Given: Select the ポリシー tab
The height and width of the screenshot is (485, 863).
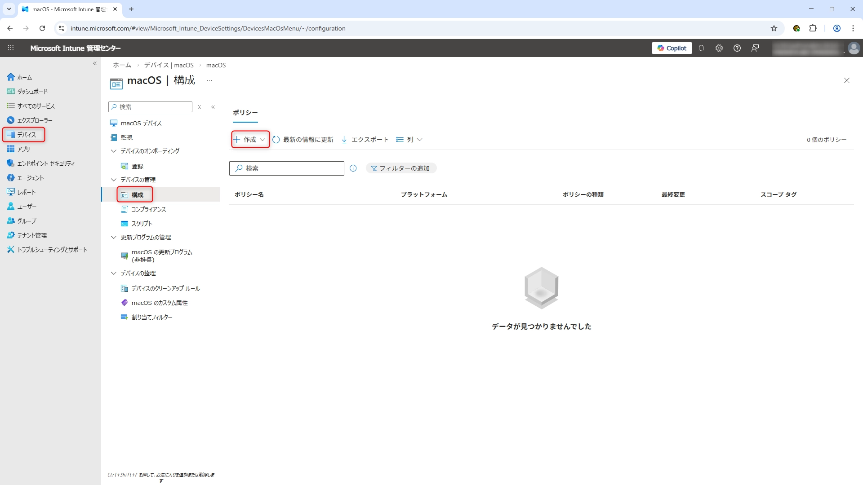Looking at the screenshot, I should click(245, 113).
